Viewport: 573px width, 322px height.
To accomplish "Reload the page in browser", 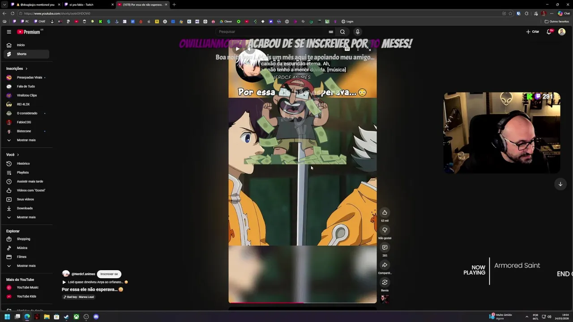I will pos(12,13).
